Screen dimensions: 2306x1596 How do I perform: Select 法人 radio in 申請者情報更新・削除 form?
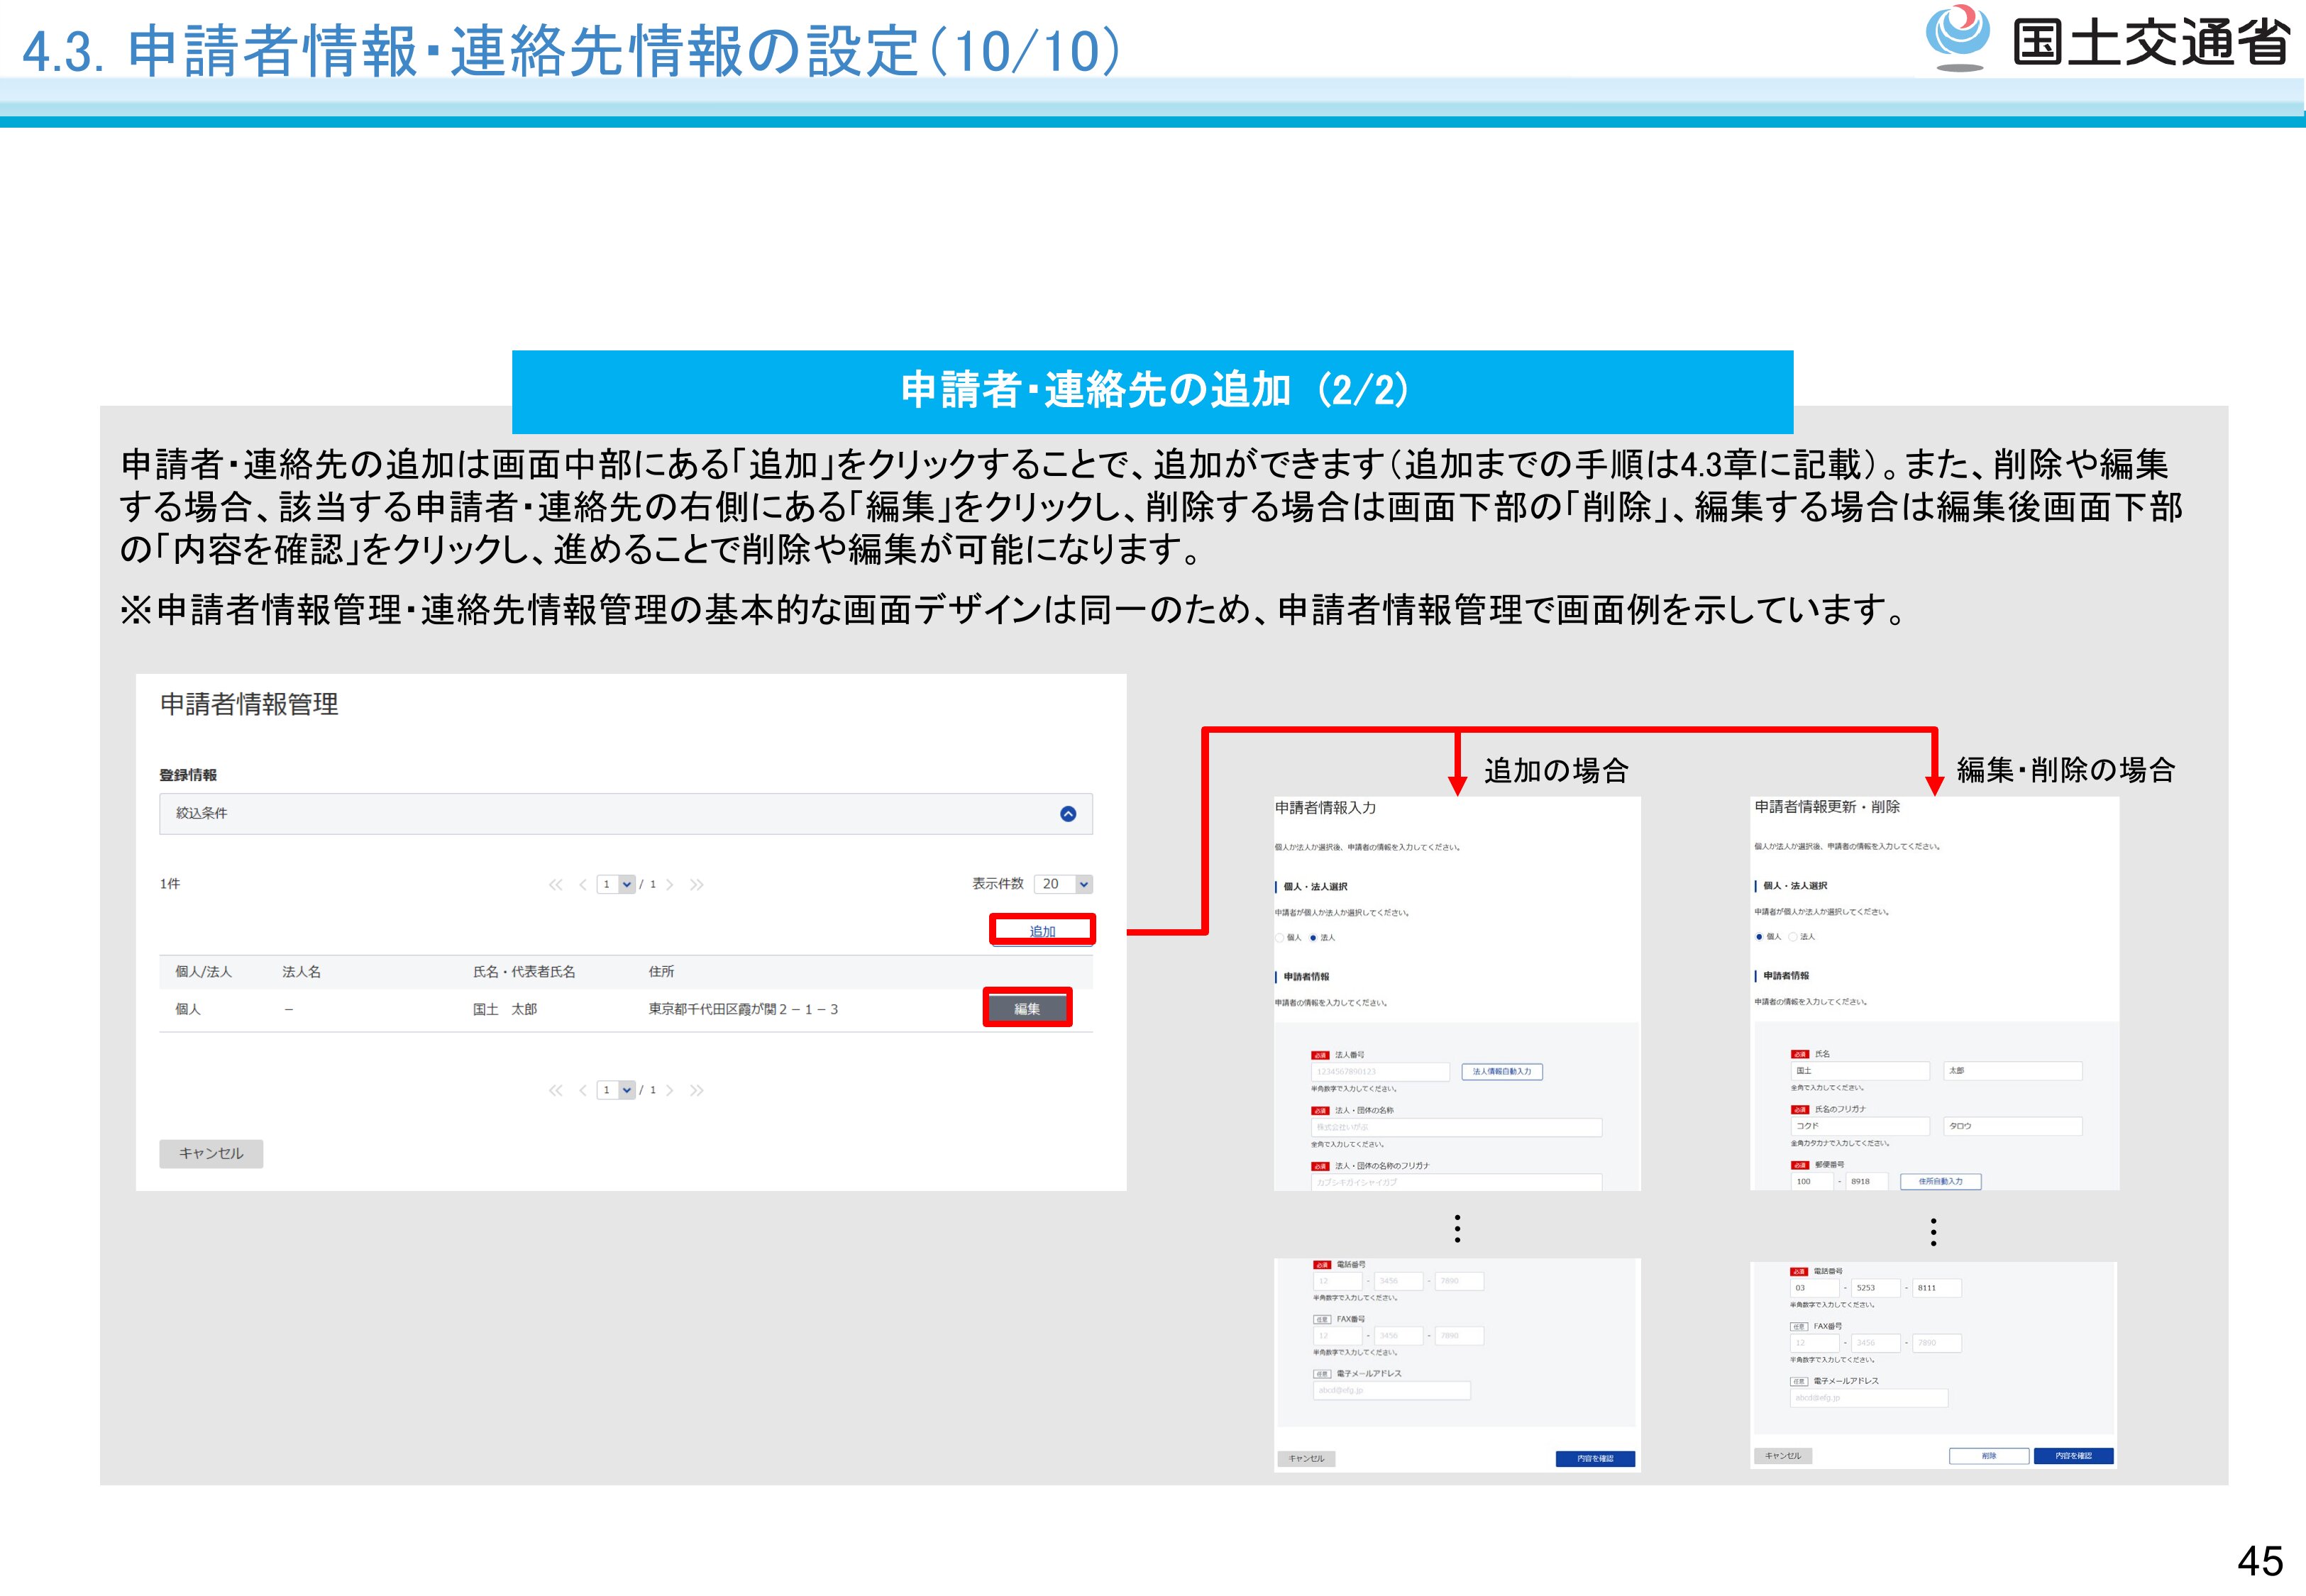1793,937
